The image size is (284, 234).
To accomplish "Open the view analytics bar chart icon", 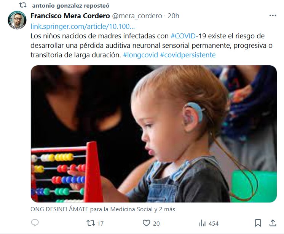I will pyautogui.click(x=202, y=223).
